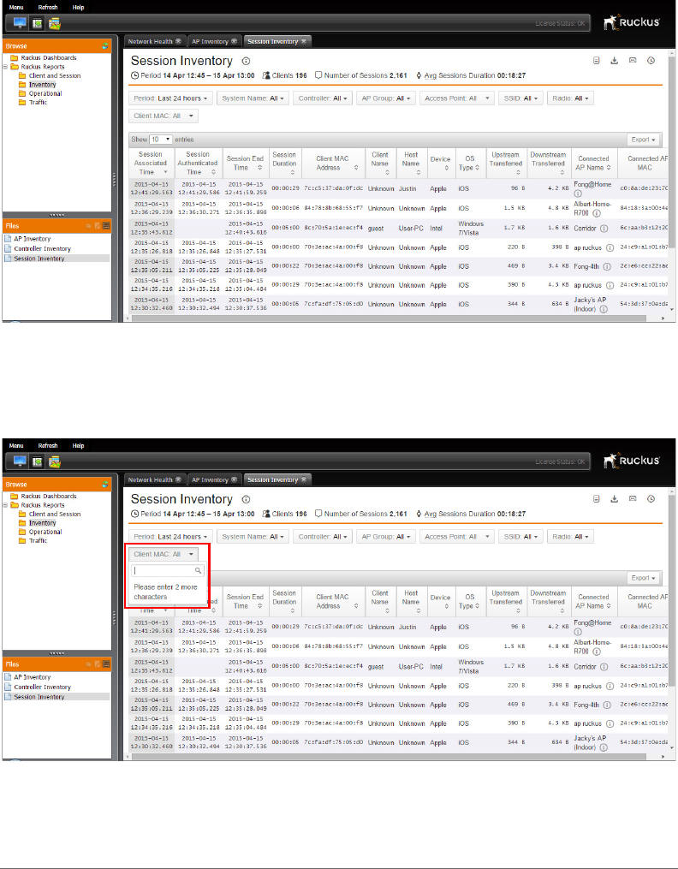Click info icon next to Albert-Home-R700, upper screenshot
This screenshot has height=869, width=678.
point(596,213)
